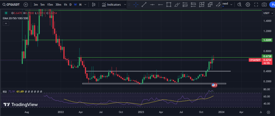Select the fixed range volume profile tool

pyautogui.click(x=202, y=5)
